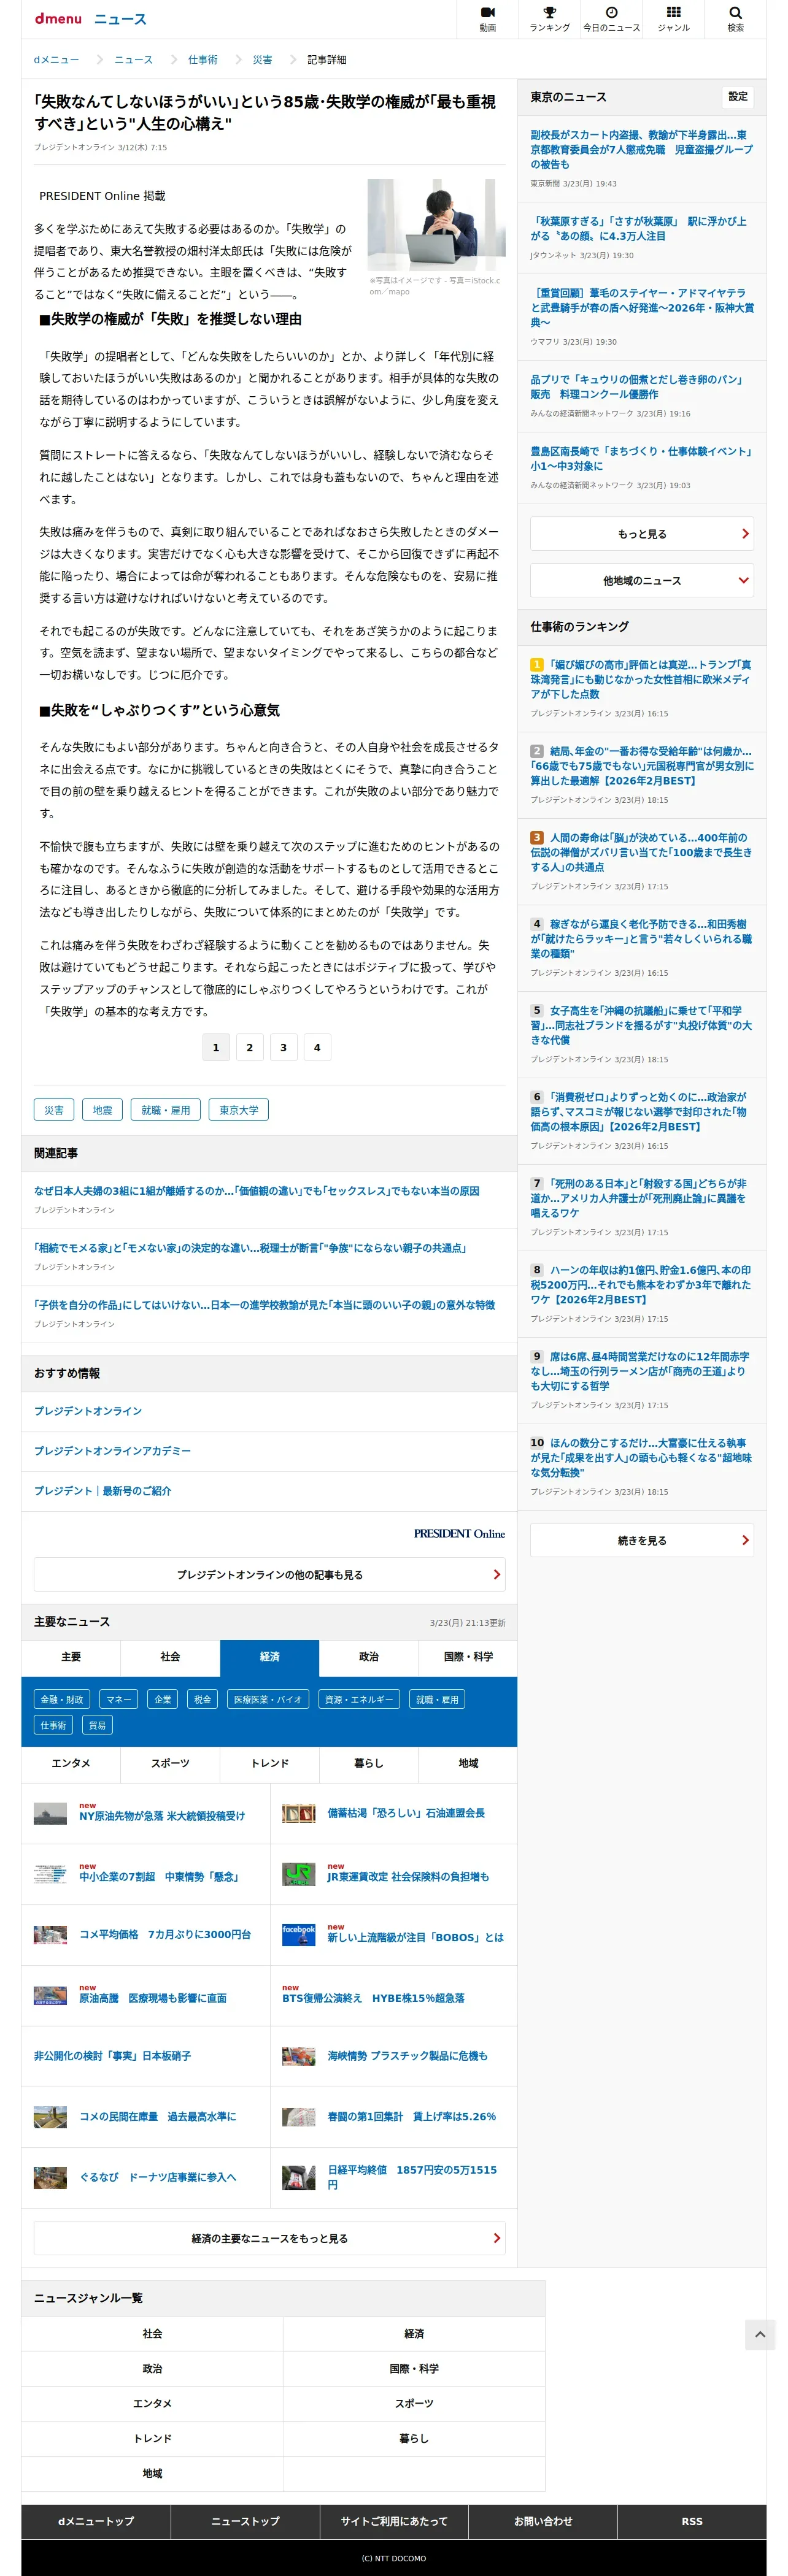This screenshot has width=788, height=2576.
Task: Open thumbnail of NY原油先物が急落 story
Action: pos(50,1813)
